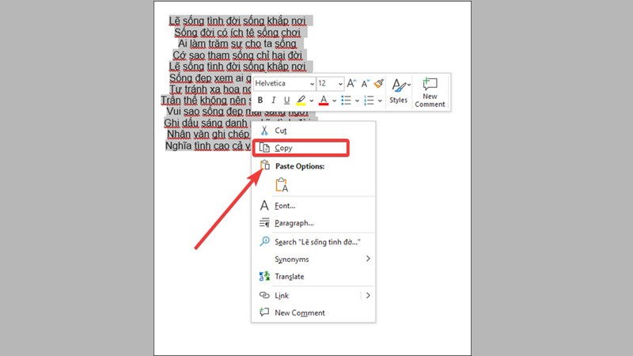Click the Copy pages icon

[x=264, y=148]
